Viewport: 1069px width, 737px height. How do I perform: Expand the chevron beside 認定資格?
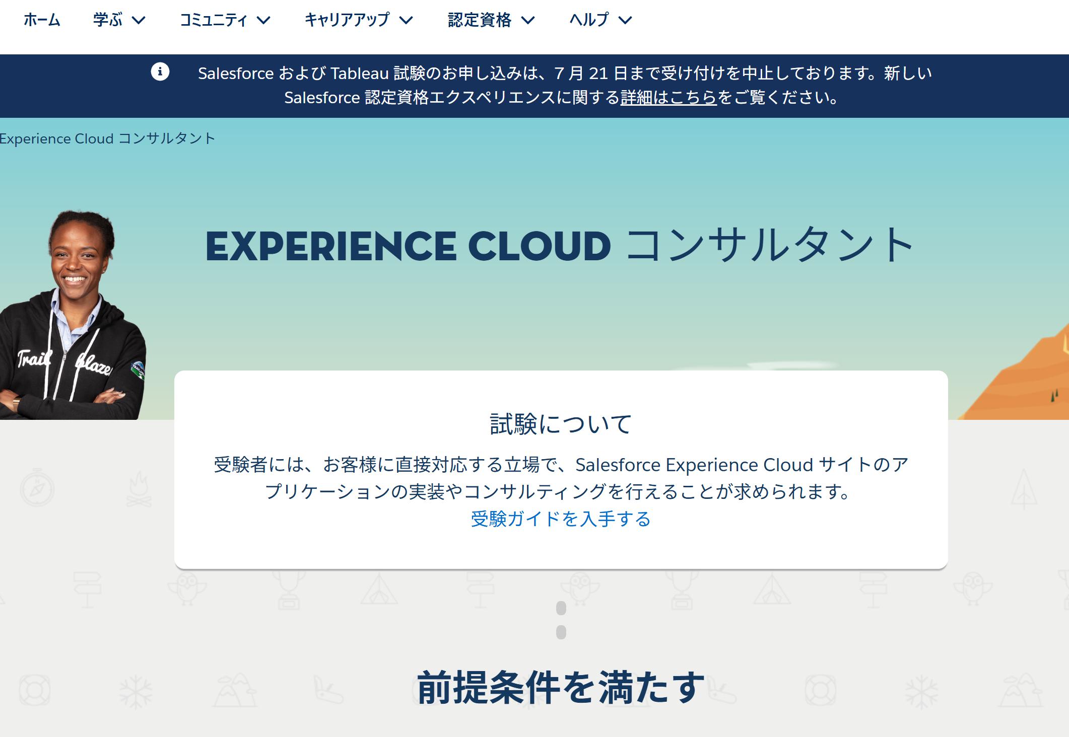[527, 20]
